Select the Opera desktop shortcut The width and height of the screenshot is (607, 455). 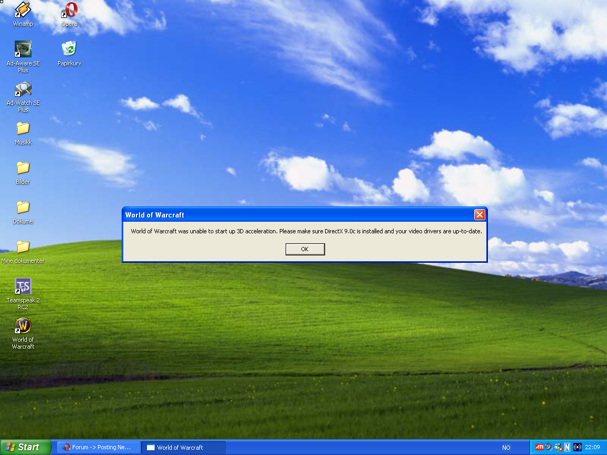70,14
